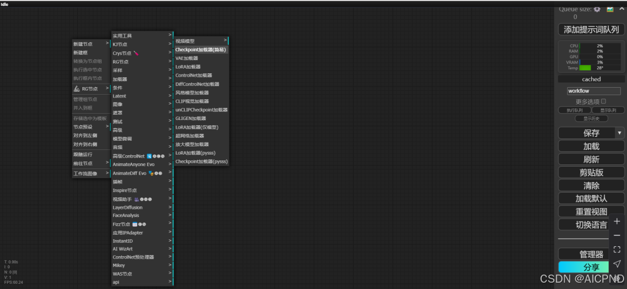The image size is (627, 289).
Task: Click the workflow name input field
Action: (594, 91)
